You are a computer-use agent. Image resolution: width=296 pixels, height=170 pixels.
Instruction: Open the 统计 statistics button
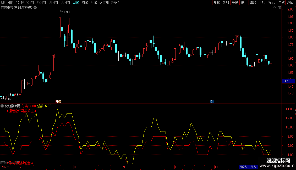tap(244, 2)
